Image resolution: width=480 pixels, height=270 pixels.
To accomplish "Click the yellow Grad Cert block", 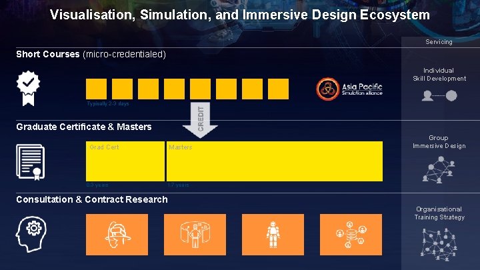I will pyautogui.click(x=125, y=161).
